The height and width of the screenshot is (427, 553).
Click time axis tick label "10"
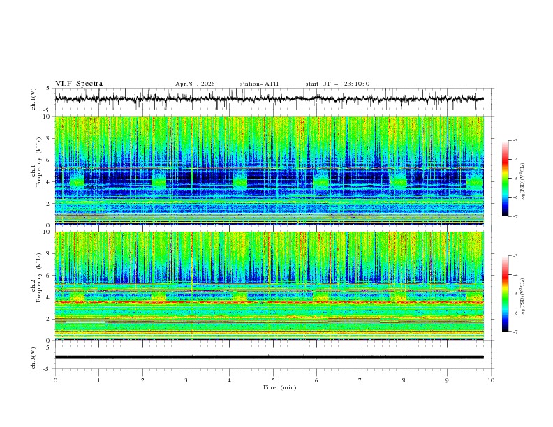tap(491, 380)
